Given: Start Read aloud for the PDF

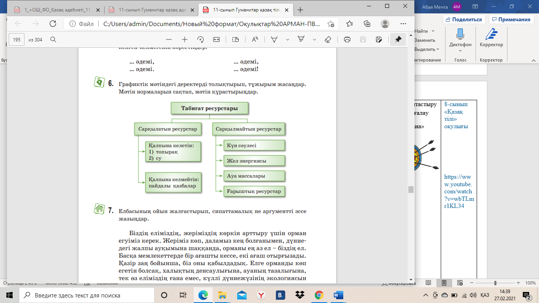Looking at the screenshot, I should tap(255, 39).
